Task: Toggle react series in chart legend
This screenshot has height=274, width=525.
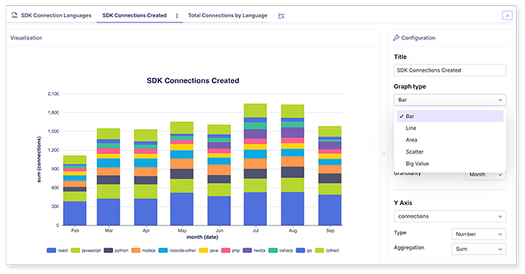Action: (57, 250)
